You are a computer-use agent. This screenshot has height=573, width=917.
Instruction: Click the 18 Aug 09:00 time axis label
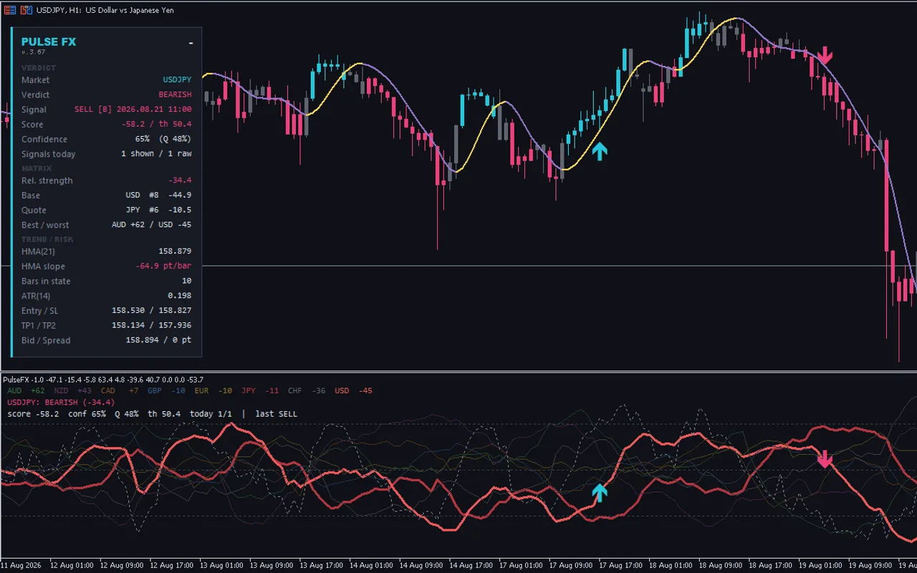720,566
